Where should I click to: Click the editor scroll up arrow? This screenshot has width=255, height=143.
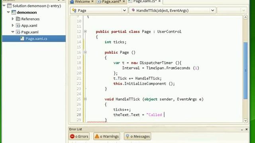[x=245, y=17]
